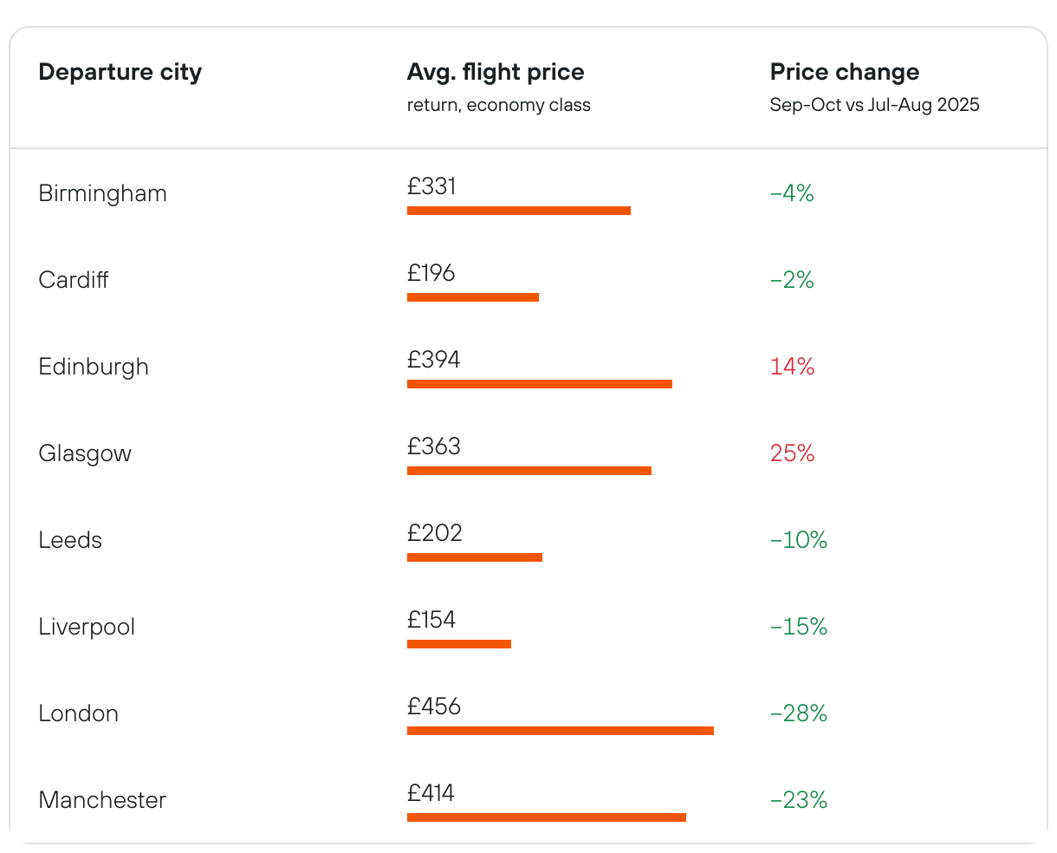Screen dimensions: 1057x853
Task: Click the Avg. flight price column header
Action: 496,72
